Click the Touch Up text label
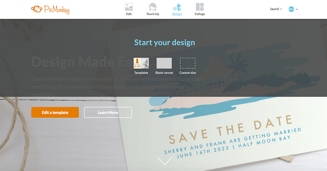The width and height of the screenshot is (327, 171). click(x=153, y=14)
